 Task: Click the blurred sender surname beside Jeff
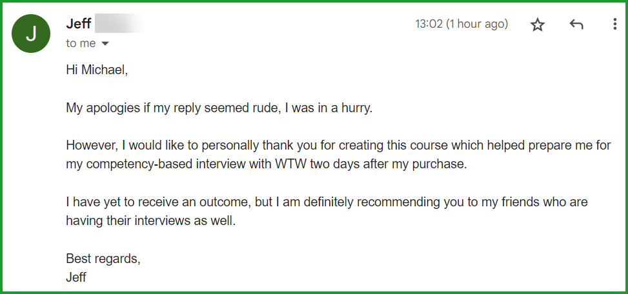pos(118,24)
